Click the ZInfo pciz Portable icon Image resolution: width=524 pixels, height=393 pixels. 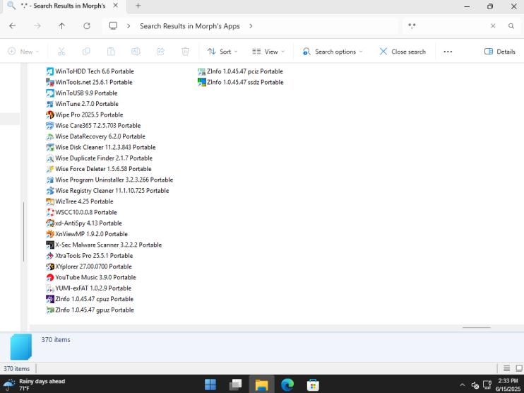(201, 71)
